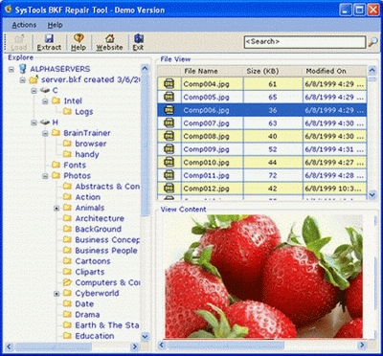
Task: Click the BrainTrainer folder icon
Action: point(56,133)
